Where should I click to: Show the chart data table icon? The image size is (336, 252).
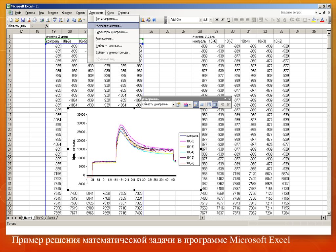(x=202, y=104)
